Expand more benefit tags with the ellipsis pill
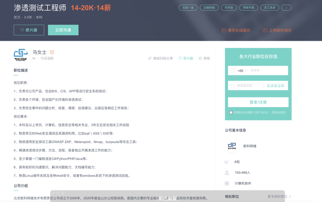Viewport: 322px width, 202px height. (286, 8)
